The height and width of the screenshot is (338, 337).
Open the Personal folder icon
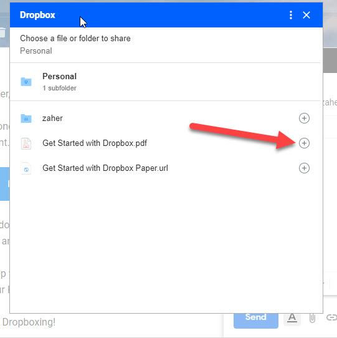pos(26,82)
